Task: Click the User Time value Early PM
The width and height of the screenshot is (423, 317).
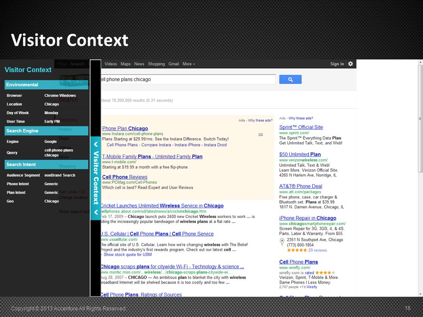Action: 52,122
